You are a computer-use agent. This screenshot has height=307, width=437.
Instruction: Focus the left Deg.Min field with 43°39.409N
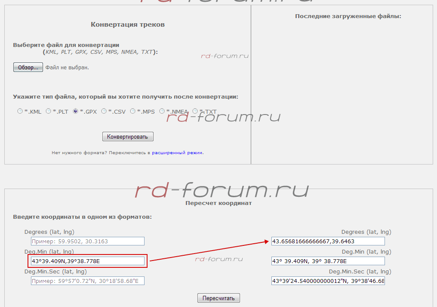88,261
